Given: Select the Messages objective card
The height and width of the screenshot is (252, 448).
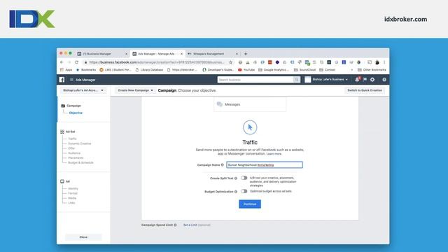Looking at the screenshot, I should click(x=250, y=104).
